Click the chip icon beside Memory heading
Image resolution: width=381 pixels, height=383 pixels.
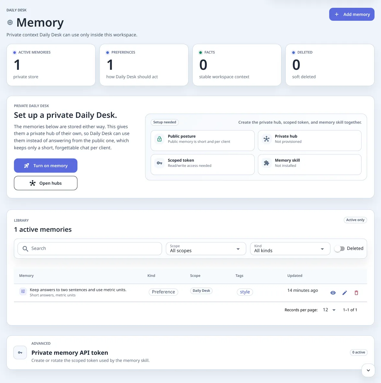point(10,22)
